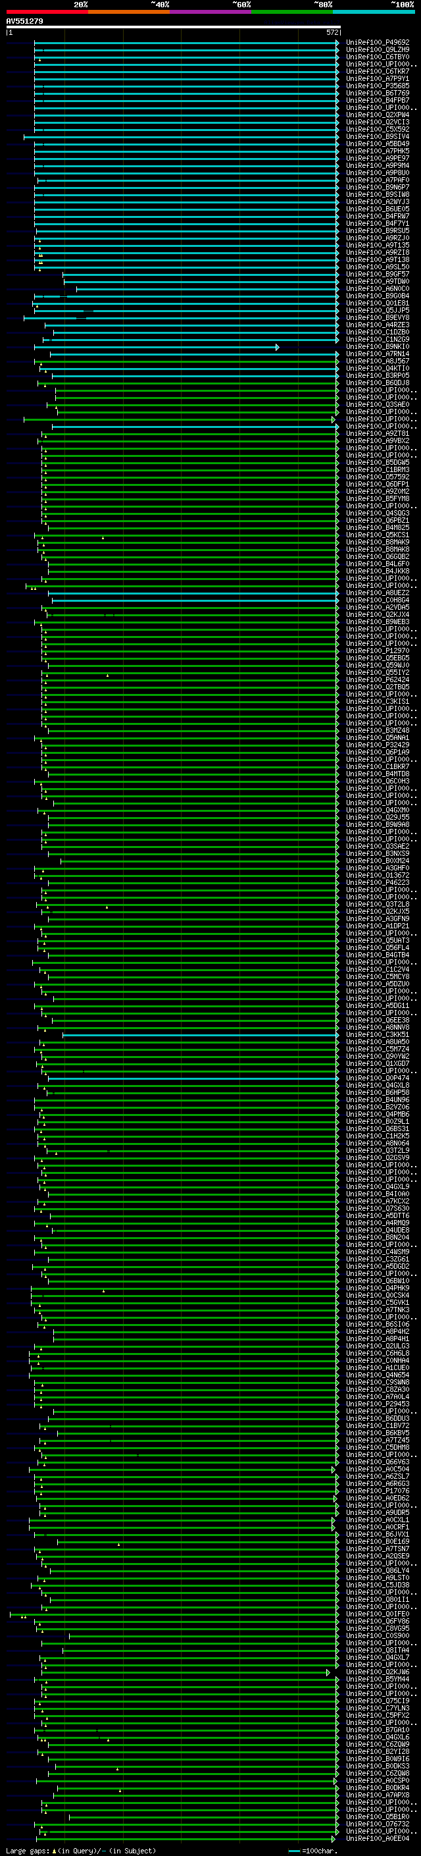The width and height of the screenshot is (421, 1856).
Task: Select label UniRef100_Q4KTI0
Action: (x=378, y=368)
